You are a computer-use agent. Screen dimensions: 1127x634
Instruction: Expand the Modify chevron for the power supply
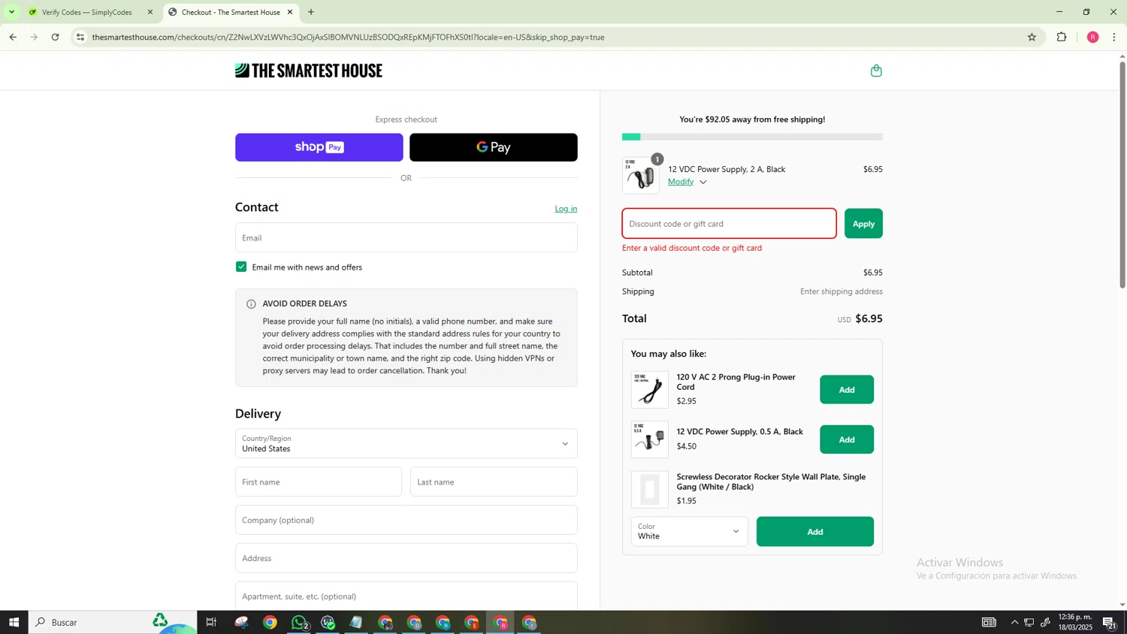[x=703, y=182]
